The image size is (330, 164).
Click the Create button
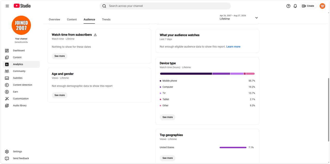pyautogui.click(x=308, y=6)
